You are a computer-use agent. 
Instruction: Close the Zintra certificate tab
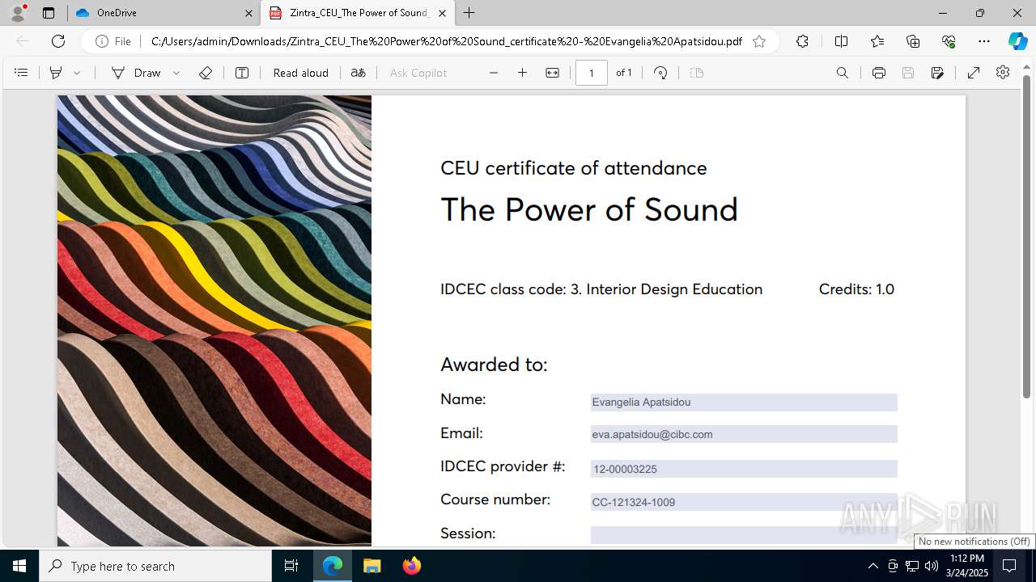point(442,13)
